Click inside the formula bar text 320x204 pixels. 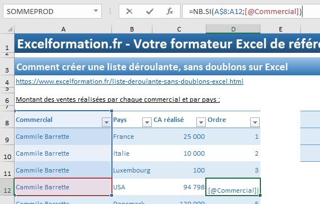[245, 11]
